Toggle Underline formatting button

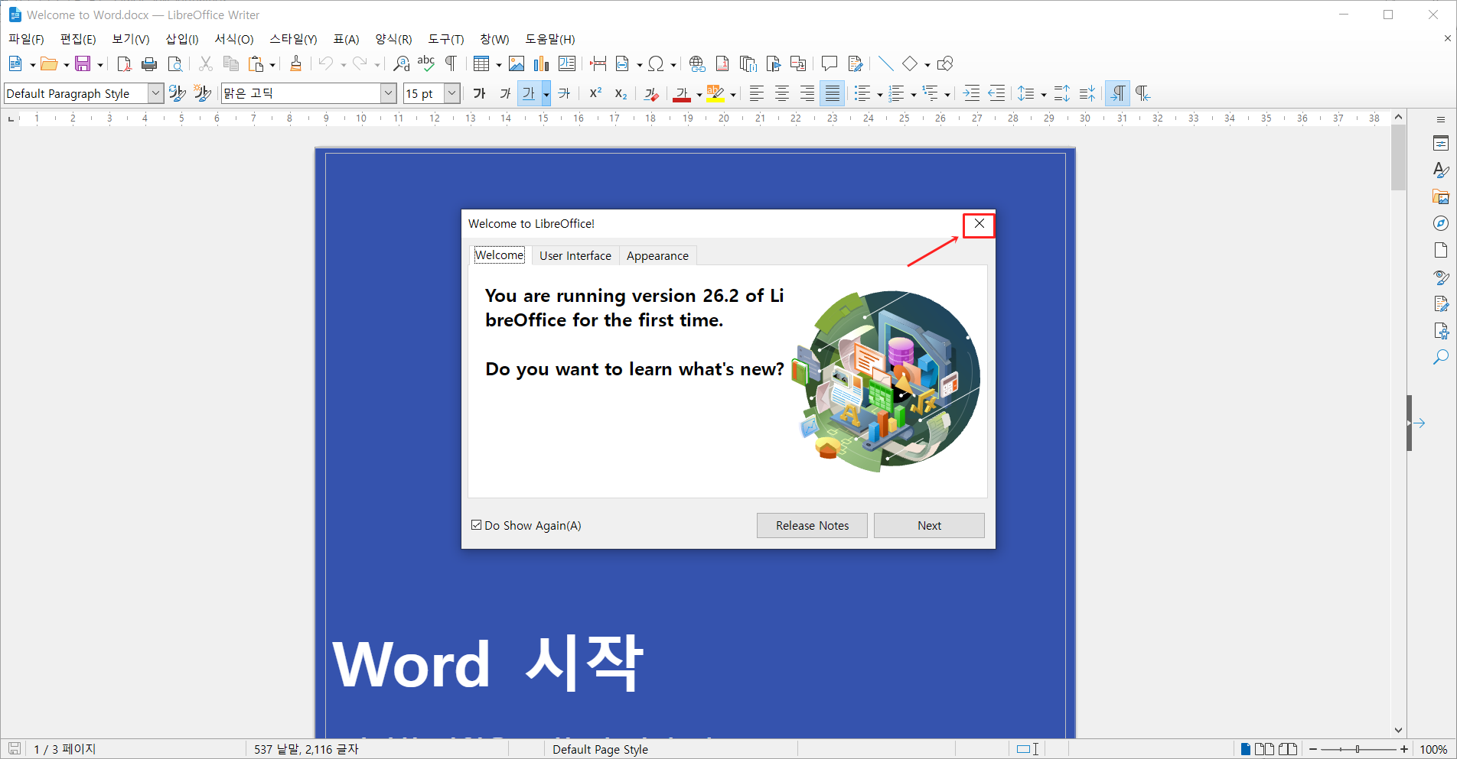point(529,94)
